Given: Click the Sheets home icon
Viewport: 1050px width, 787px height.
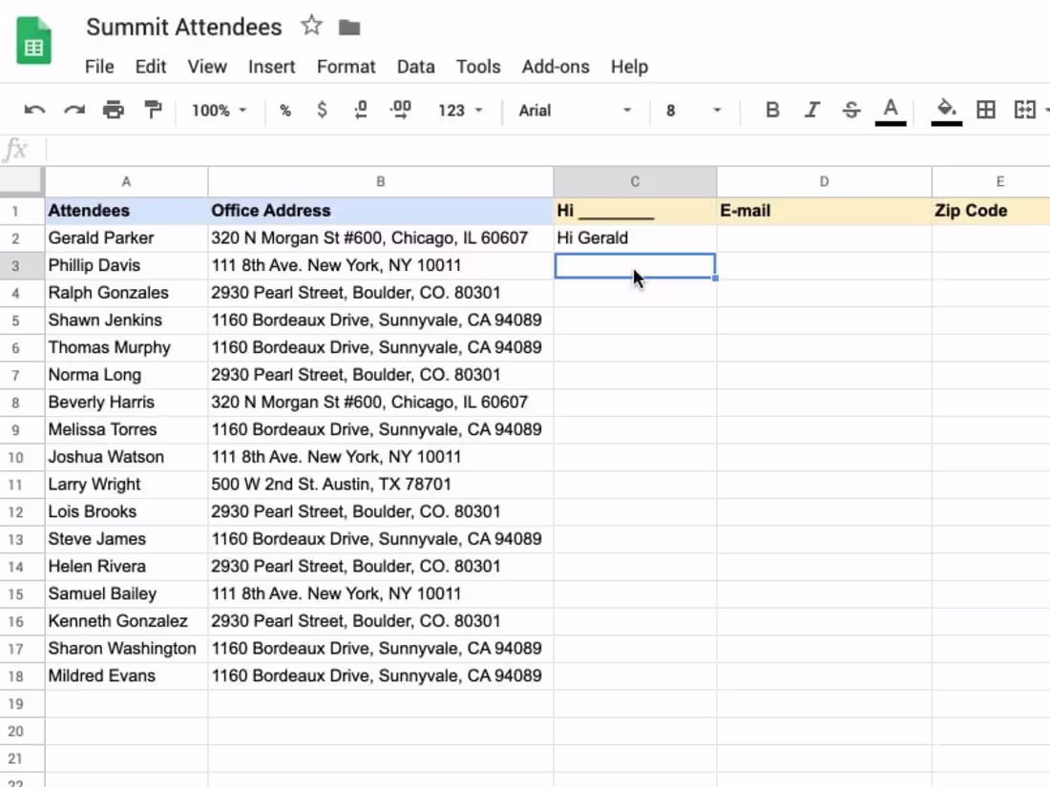Looking at the screenshot, I should (33, 39).
